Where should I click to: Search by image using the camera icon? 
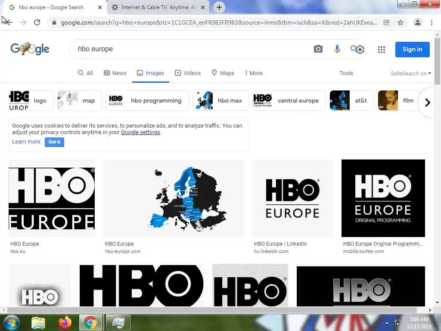(x=318, y=49)
